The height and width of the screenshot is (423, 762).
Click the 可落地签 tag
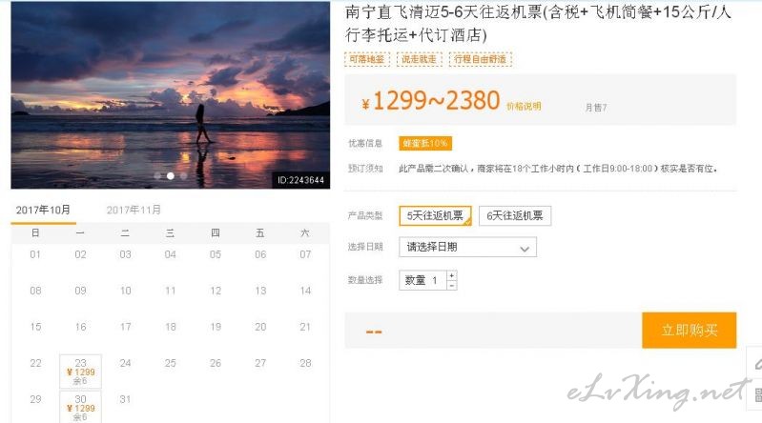367,59
